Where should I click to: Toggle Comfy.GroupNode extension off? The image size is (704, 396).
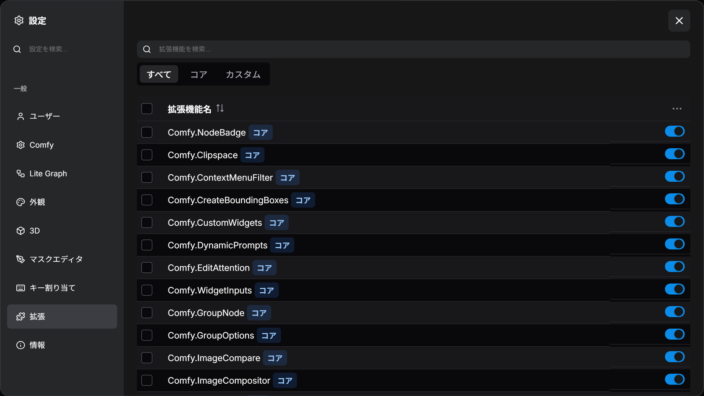[x=675, y=312]
